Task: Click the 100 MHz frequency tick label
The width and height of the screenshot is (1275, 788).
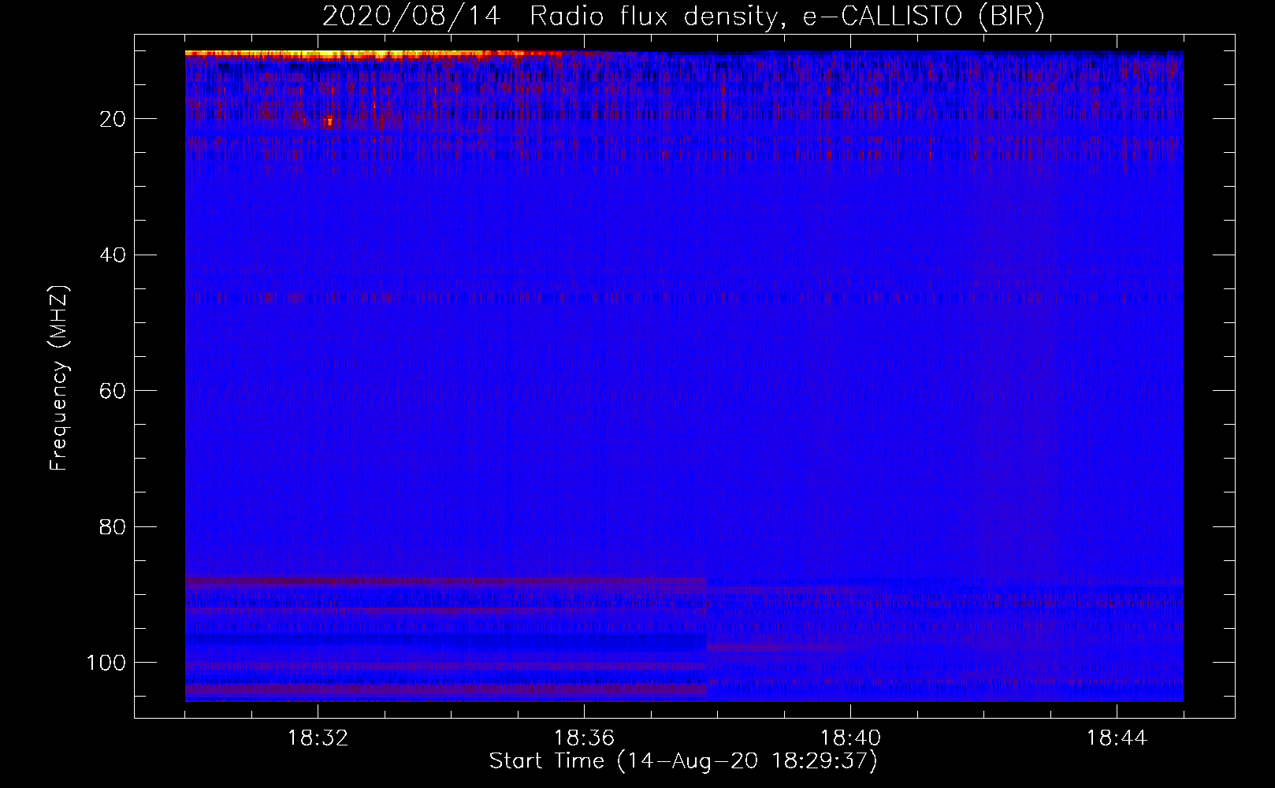Action: point(107,663)
